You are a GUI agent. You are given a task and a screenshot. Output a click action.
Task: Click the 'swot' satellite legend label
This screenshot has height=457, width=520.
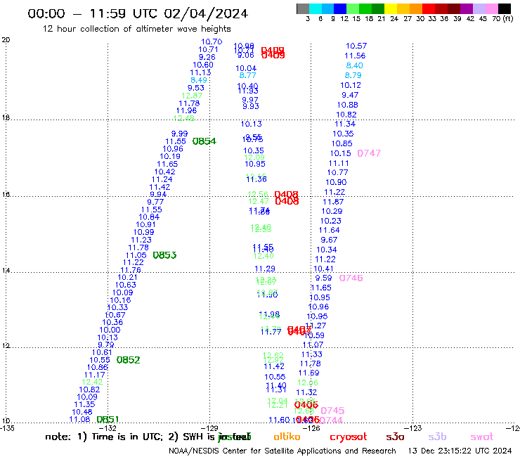pyautogui.click(x=482, y=437)
